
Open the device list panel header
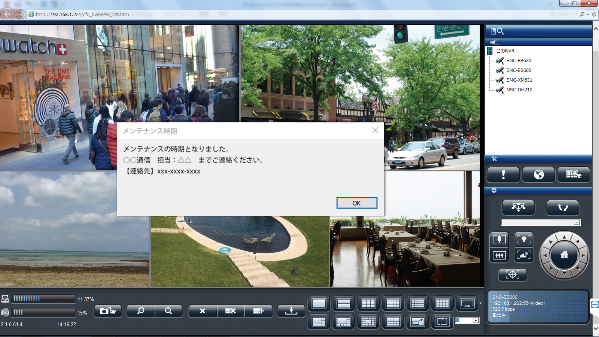pos(538,42)
